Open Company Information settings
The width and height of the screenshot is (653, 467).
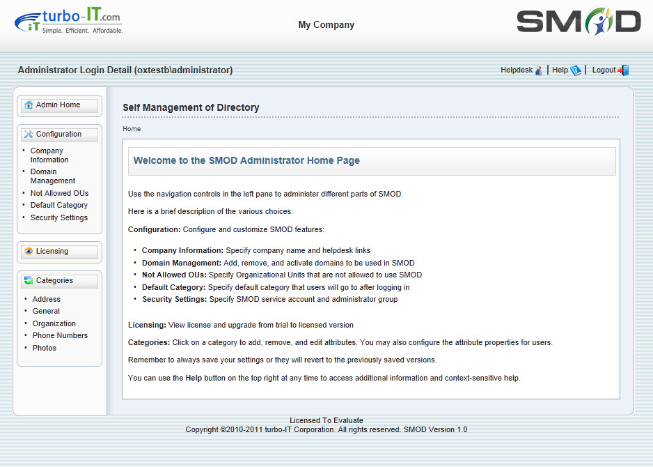coord(49,155)
